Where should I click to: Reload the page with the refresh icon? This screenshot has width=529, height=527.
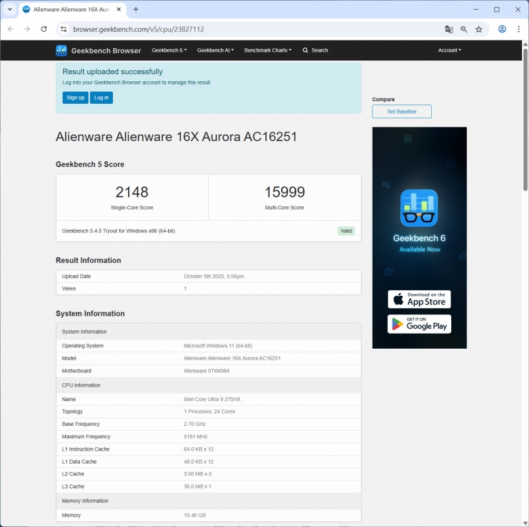click(44, 30)
